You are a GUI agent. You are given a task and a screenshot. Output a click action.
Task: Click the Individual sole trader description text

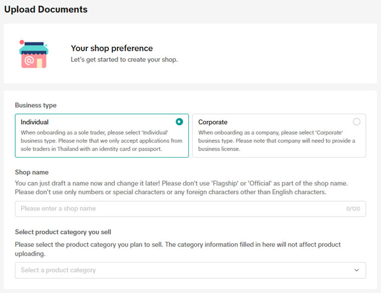pyautogui.click(x=101, y=141)
